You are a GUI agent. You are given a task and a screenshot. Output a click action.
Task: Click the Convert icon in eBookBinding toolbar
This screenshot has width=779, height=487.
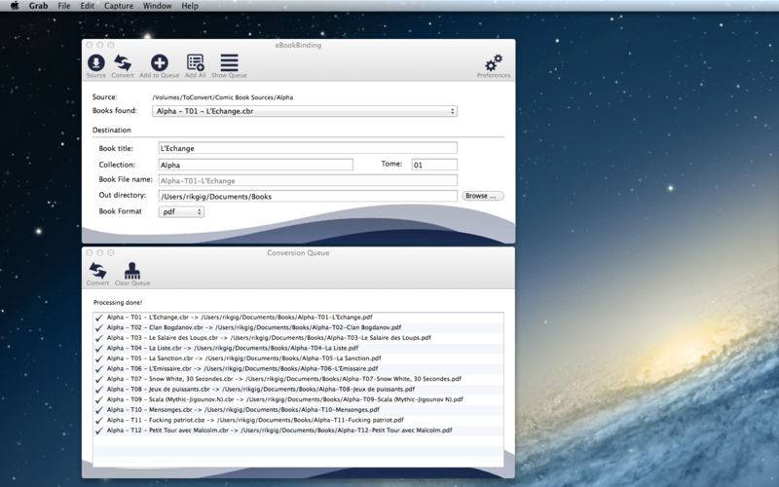coord(123,63)
